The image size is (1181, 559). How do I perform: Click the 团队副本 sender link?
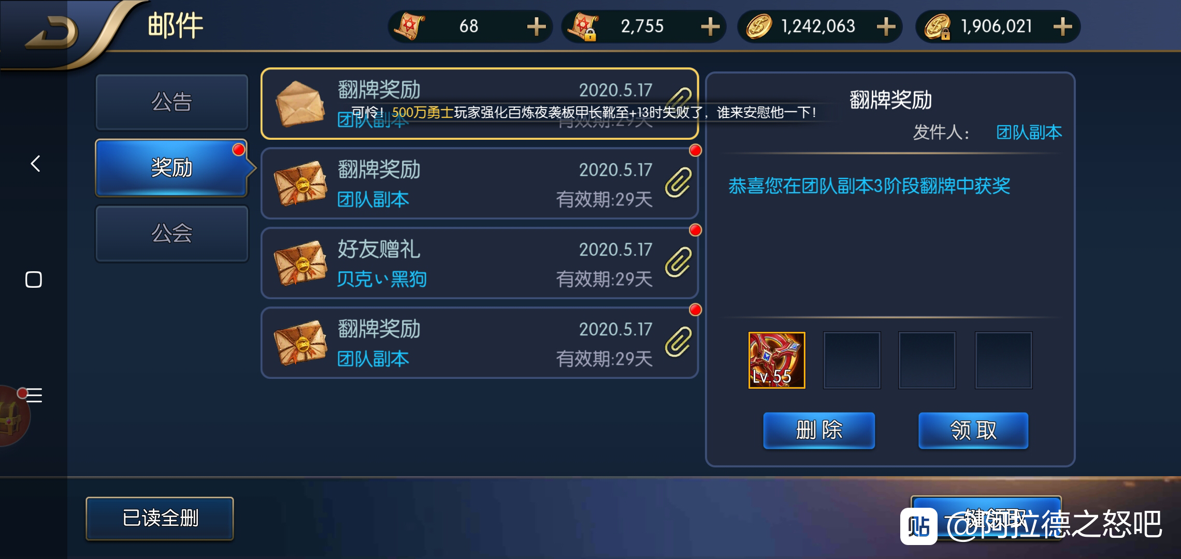(x=1029, y=133)
